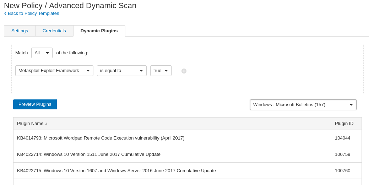Open the 'is equal to' operator dropdown
Screen dimensions: 369x185
(x=122, y=71)
